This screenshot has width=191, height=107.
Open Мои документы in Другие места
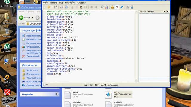32,74
